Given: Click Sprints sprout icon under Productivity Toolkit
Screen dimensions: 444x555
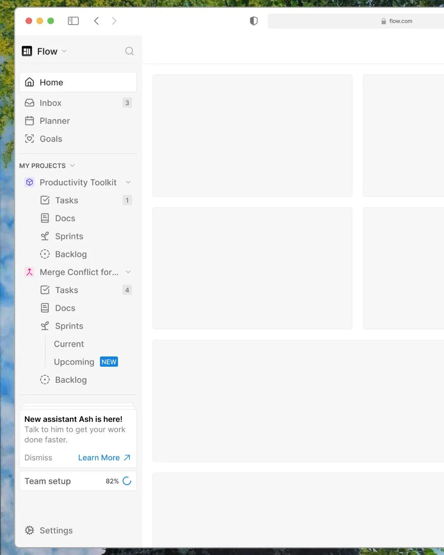Looking at the screenshot, I should point(45,236).
